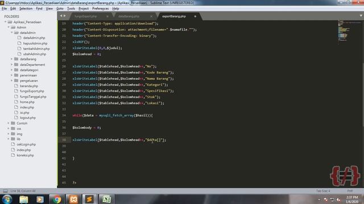Expand the Contoh folder
The image size is (364, 204).
click(9, 124)
